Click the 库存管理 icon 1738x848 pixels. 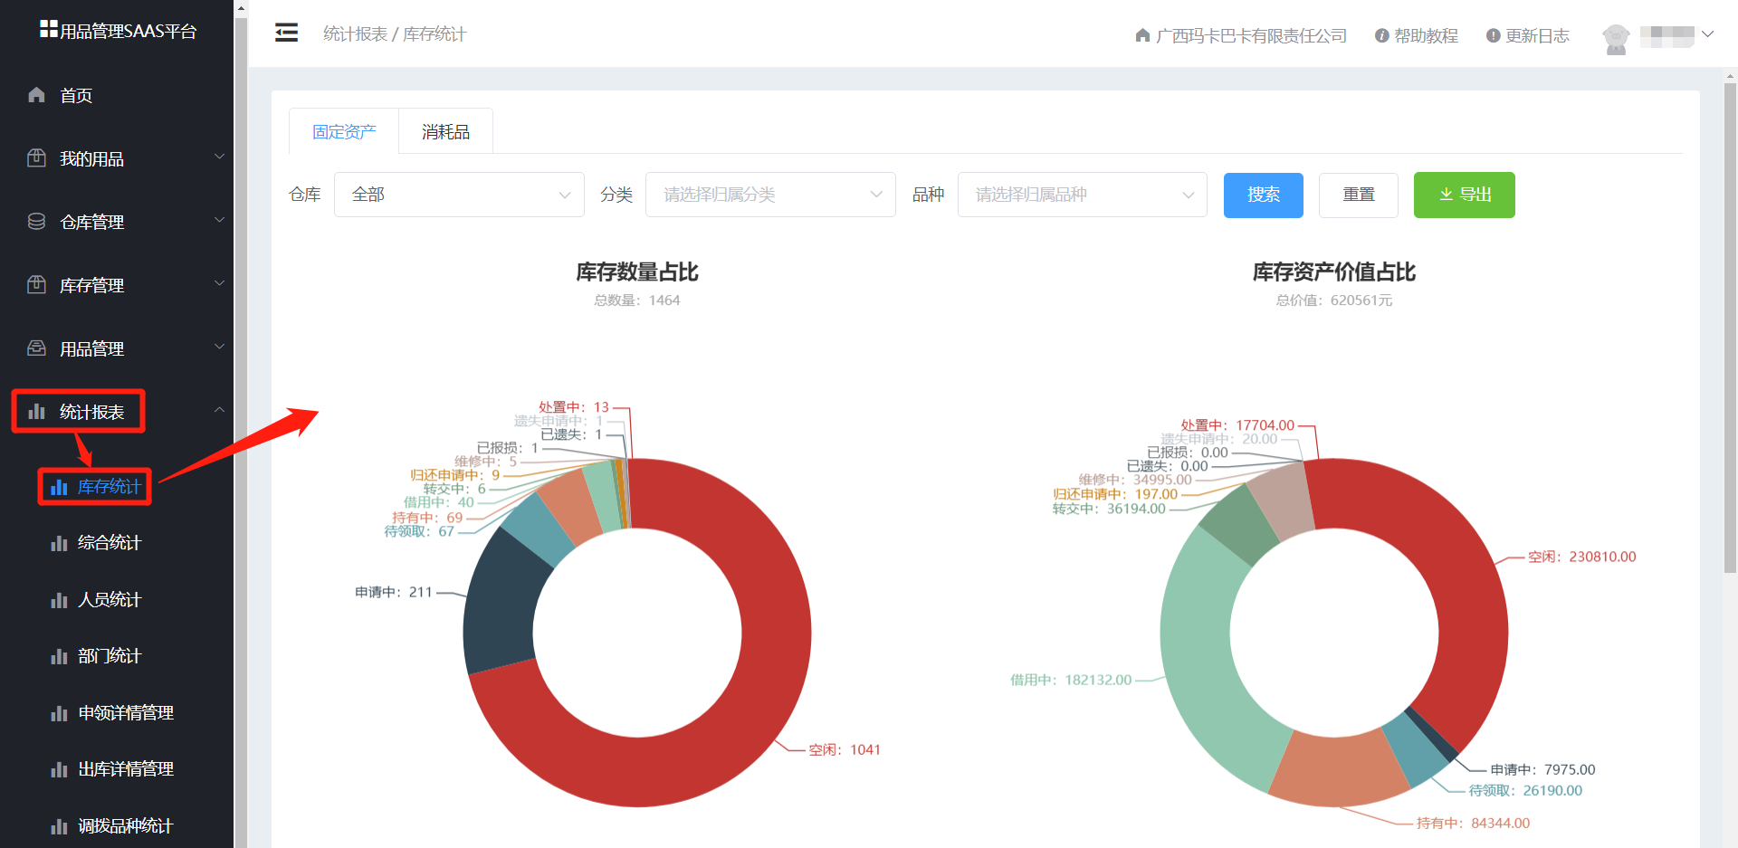click(36, 285)
